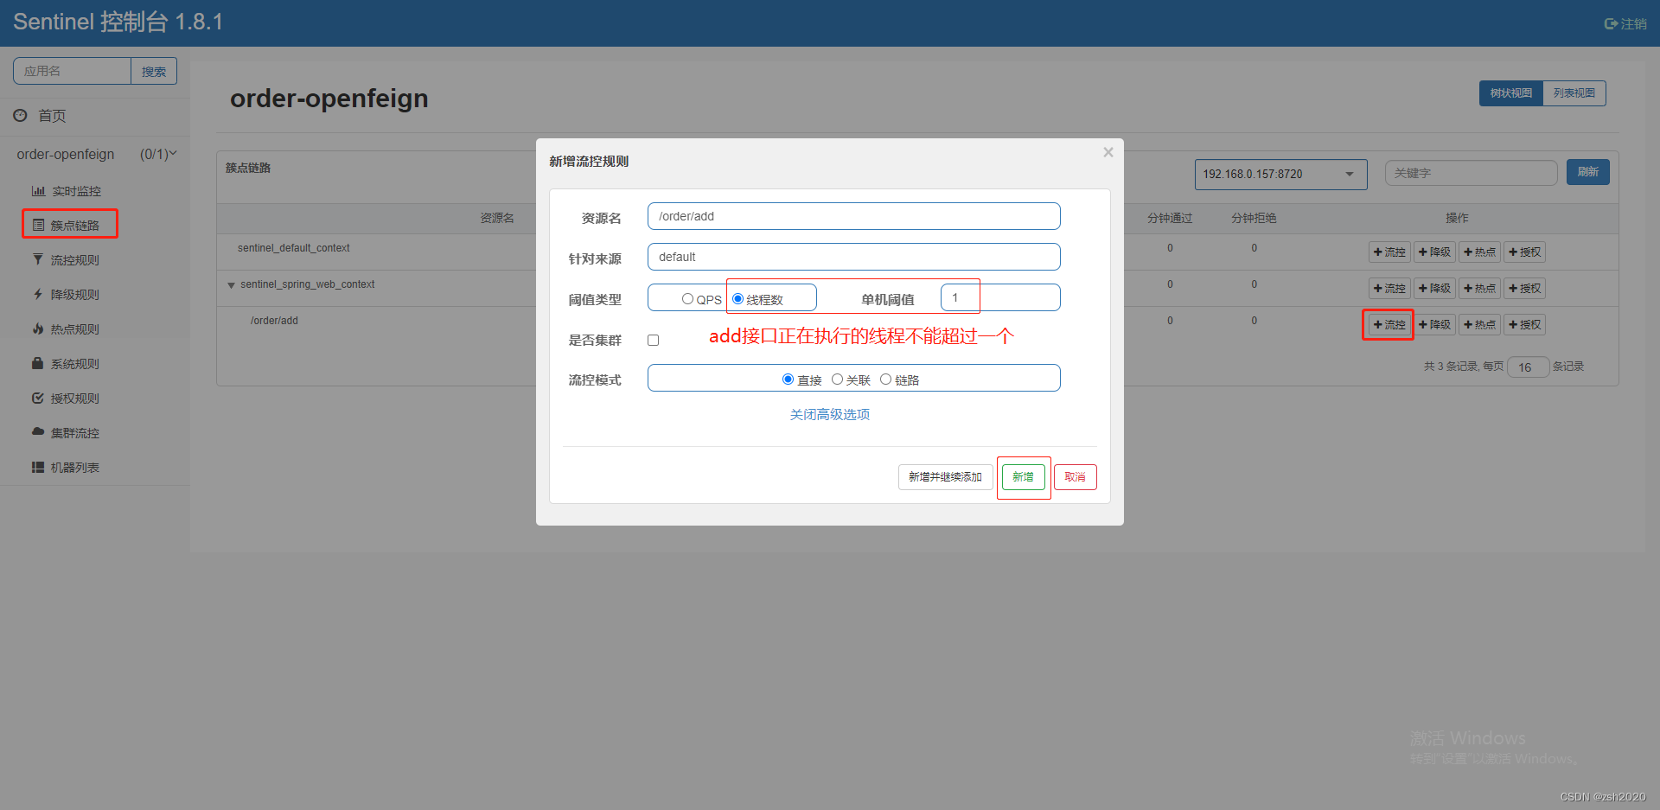Click the 实时监控 chart icon
The width and height of the screenshot is (1660, 810).
pyautogui.click(x=38, y=191)
